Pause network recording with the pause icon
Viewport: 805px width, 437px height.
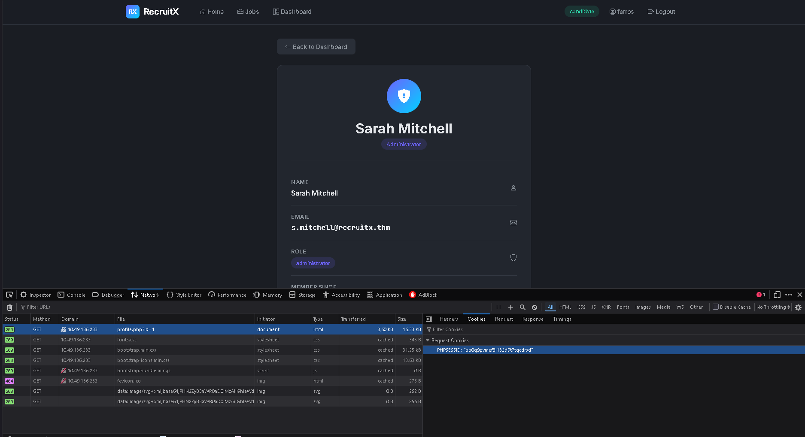(498, 307)
